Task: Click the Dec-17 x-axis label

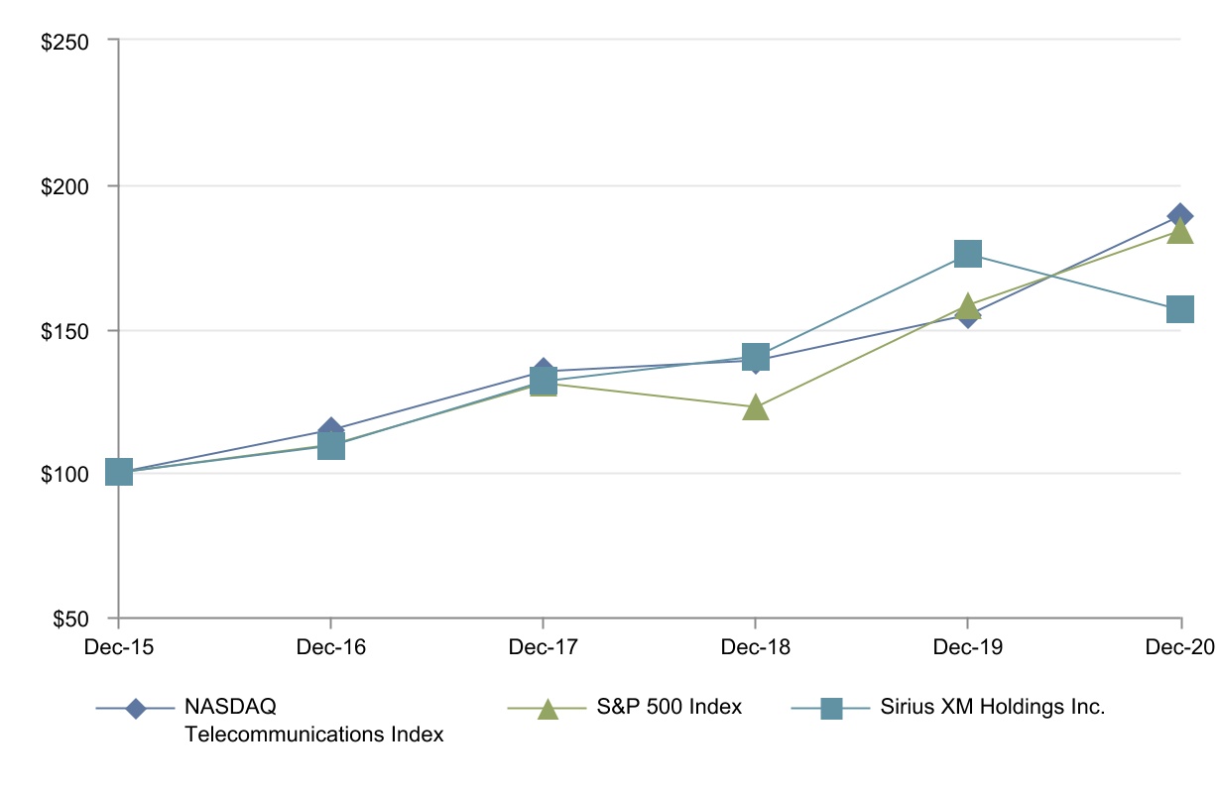Action: coord(543,647)
